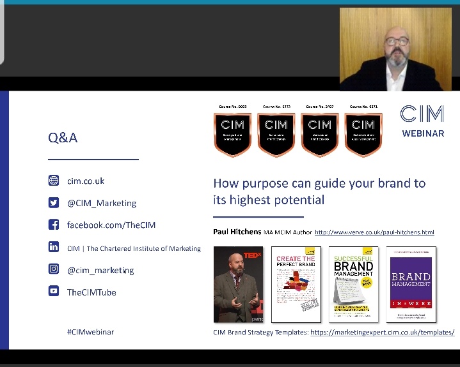Click the Paul Hitchens name text

coord(237,232)
